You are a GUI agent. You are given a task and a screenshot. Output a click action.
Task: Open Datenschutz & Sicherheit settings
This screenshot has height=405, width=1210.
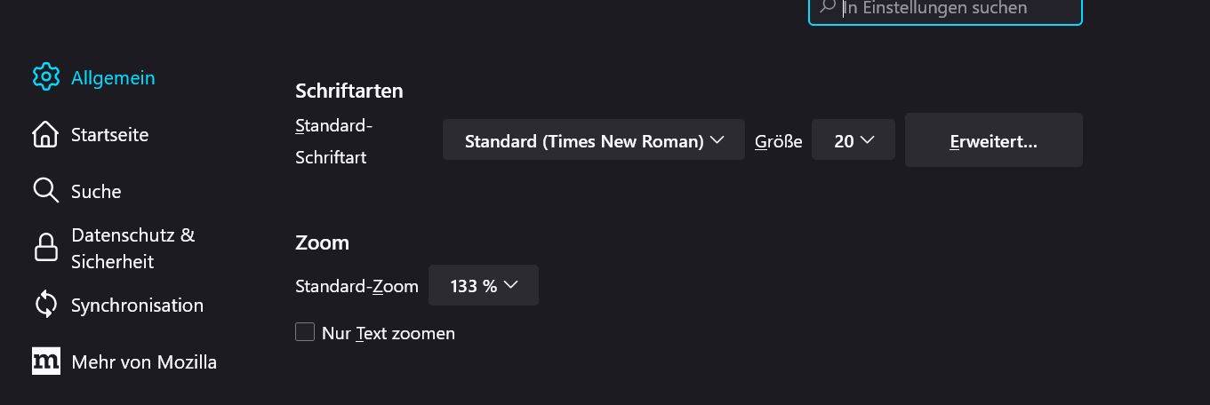(132, 249)
